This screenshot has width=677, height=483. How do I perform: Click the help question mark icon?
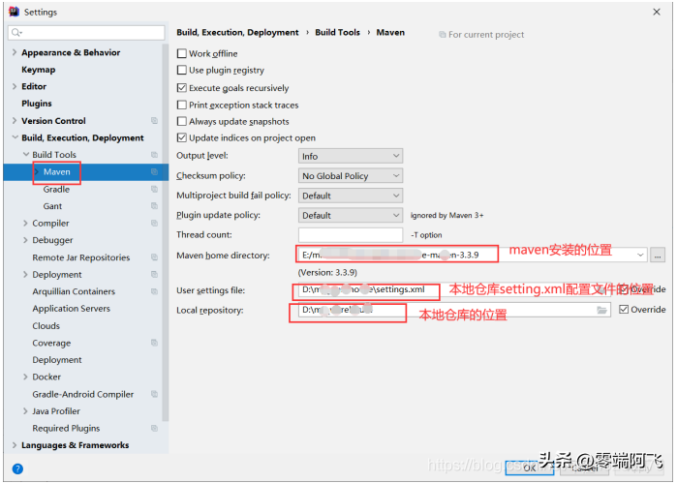(17, 468)
